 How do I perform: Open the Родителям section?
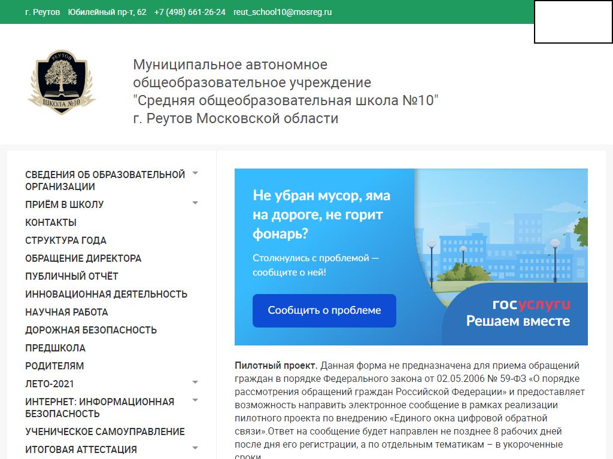click(x=54, y=366)
